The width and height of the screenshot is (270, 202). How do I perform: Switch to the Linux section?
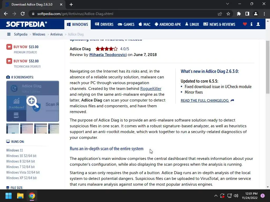tap(192, 24)
